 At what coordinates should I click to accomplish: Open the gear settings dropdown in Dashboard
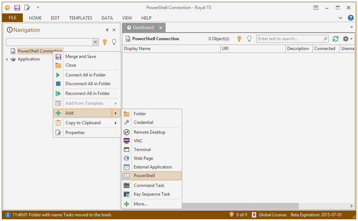click(x=347, y=39)
